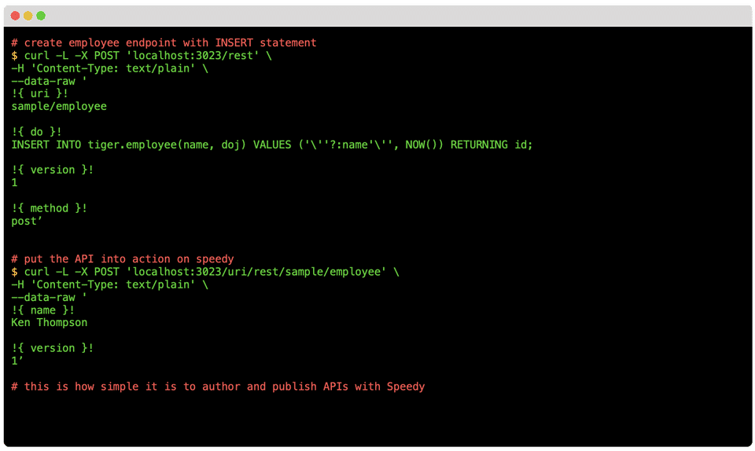Click the curl line for 'localhost:3023/rest'

point(142,56)
